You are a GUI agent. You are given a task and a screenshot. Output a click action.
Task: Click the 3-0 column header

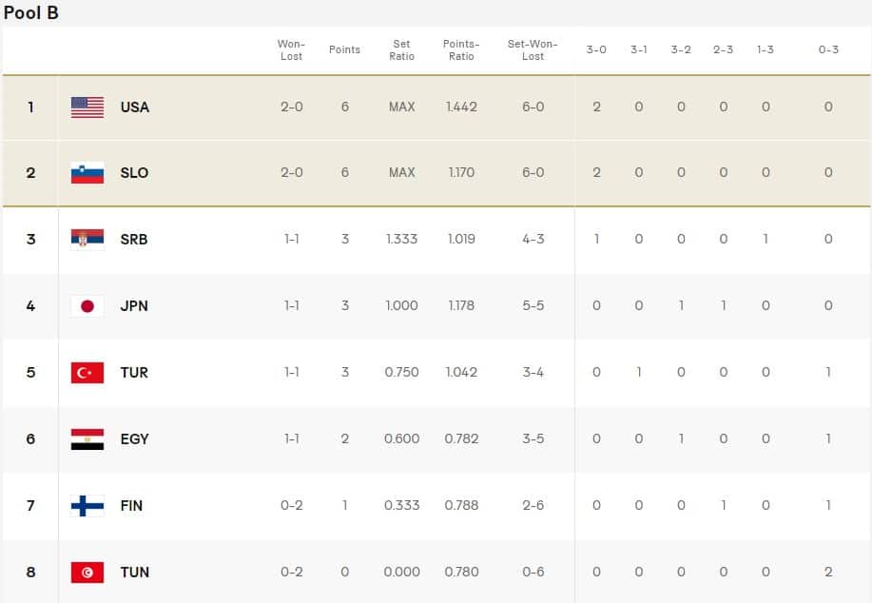[596, 50]
